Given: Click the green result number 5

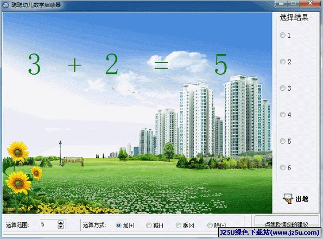Looking at the screenshot, I should click(x=221, y=64).
